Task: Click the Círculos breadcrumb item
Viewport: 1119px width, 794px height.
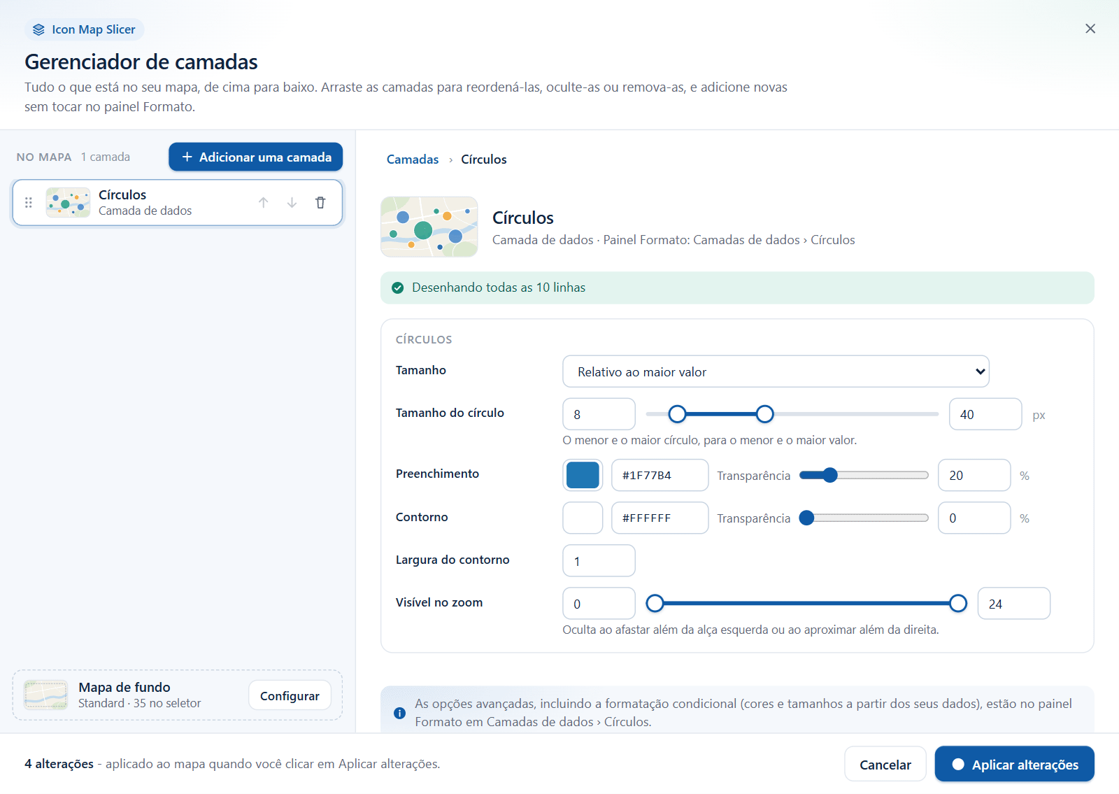Action: pos(484,159)
